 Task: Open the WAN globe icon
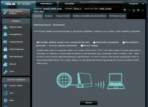coord(5,101)
